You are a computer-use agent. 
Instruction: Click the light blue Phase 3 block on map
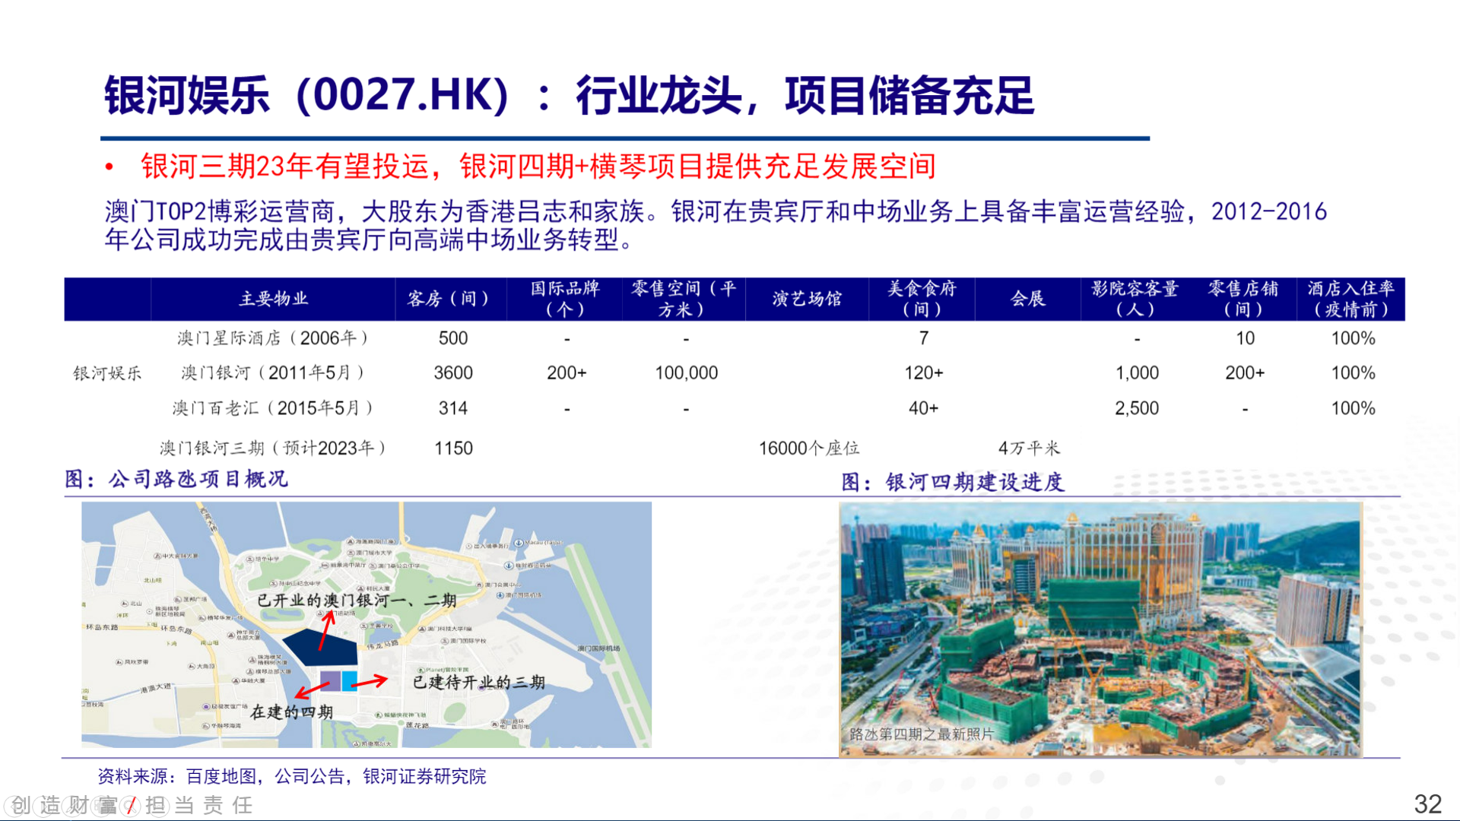(350, 681)
